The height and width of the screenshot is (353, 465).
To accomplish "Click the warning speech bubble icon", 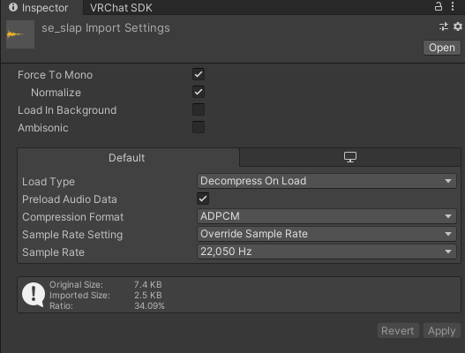I will tap(34, 295).
